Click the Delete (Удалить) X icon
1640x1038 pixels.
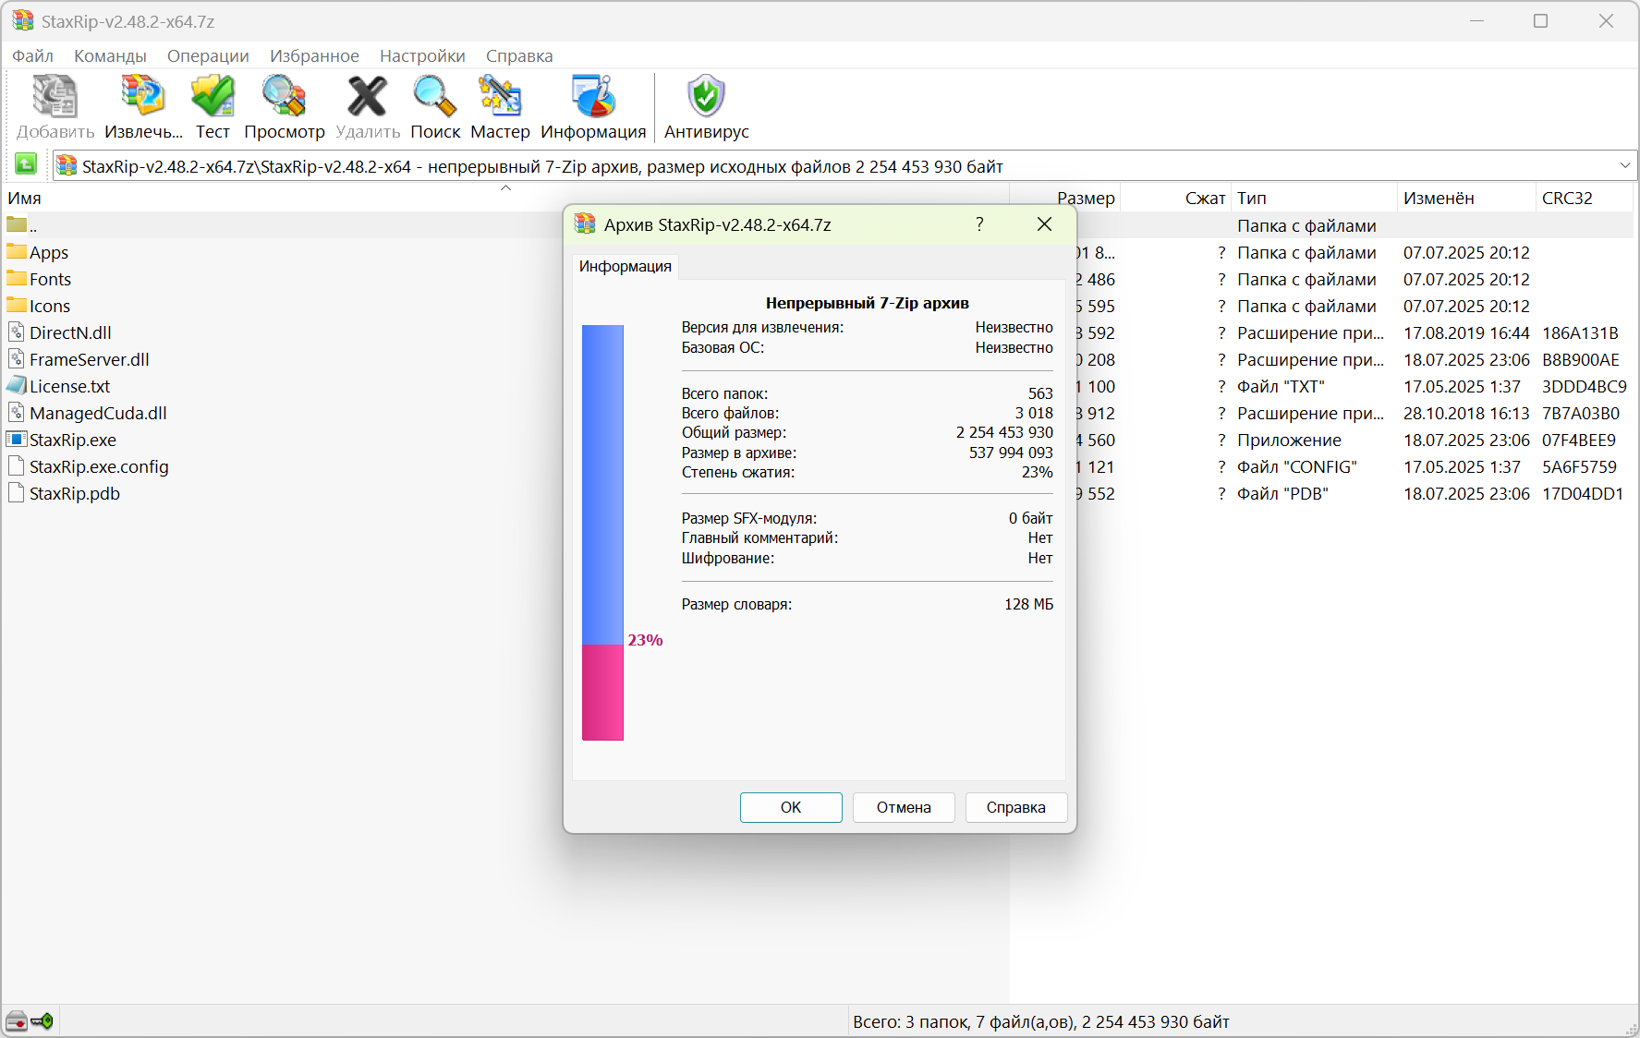coord(367,97)
